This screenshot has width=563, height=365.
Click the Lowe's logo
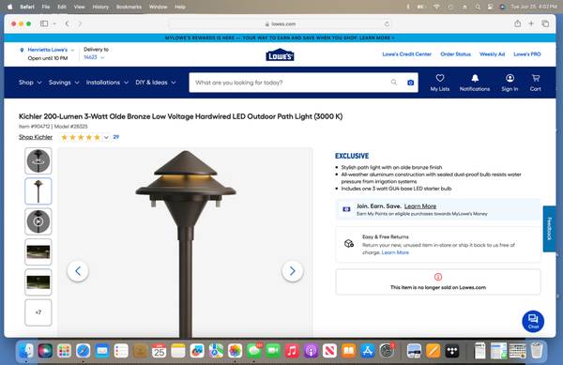[x=280, y=55]
